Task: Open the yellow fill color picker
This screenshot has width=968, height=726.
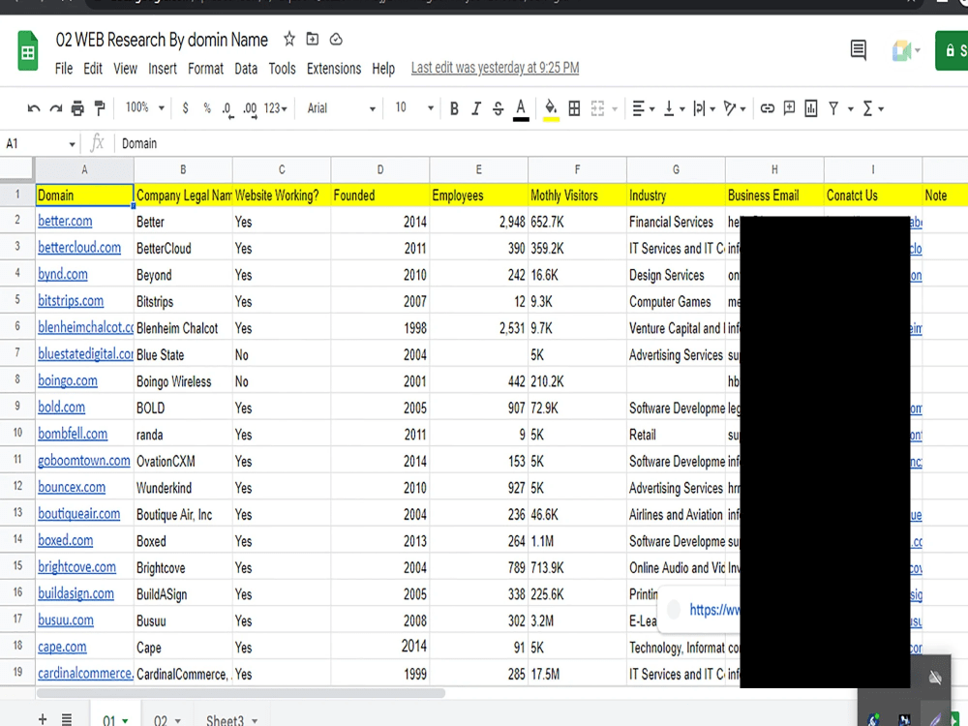Action: [551, 109]
